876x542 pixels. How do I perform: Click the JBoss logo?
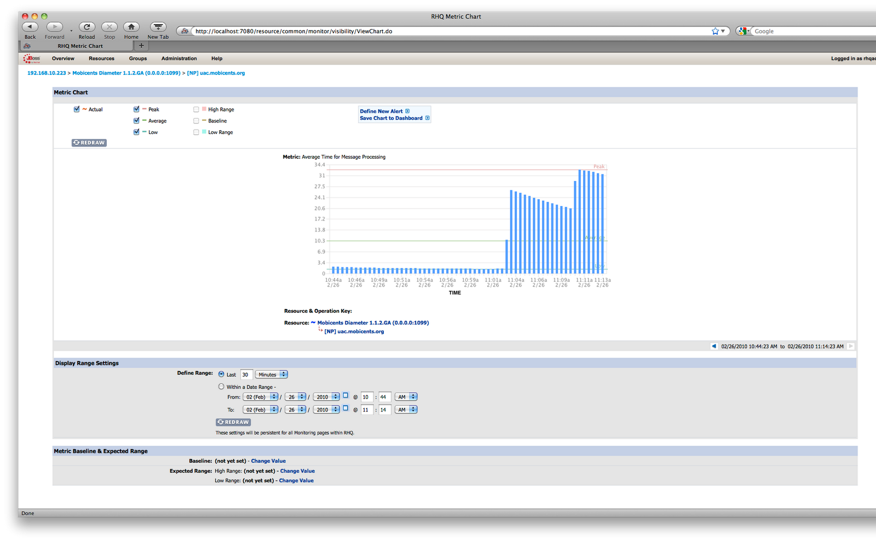(x=32, y=59)
